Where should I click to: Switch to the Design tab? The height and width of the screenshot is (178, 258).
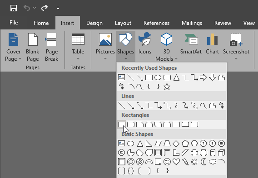(x=94, y=23)
